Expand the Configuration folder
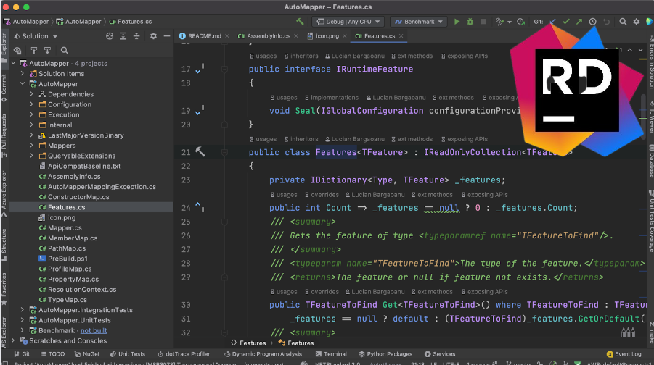Viewport: 654px width, 365px height. tap(32, 104)
